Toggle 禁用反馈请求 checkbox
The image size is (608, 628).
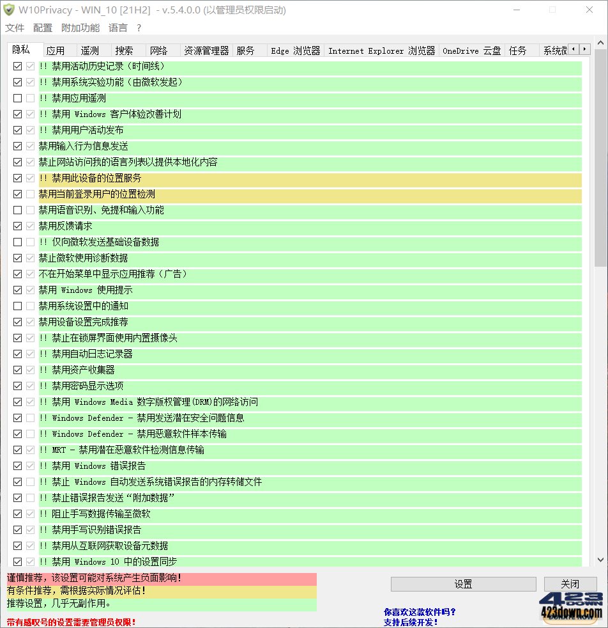tap(17, 226)
